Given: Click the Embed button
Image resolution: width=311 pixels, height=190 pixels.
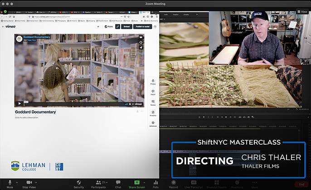Looking at the screenshot, I should click(126, 27).
